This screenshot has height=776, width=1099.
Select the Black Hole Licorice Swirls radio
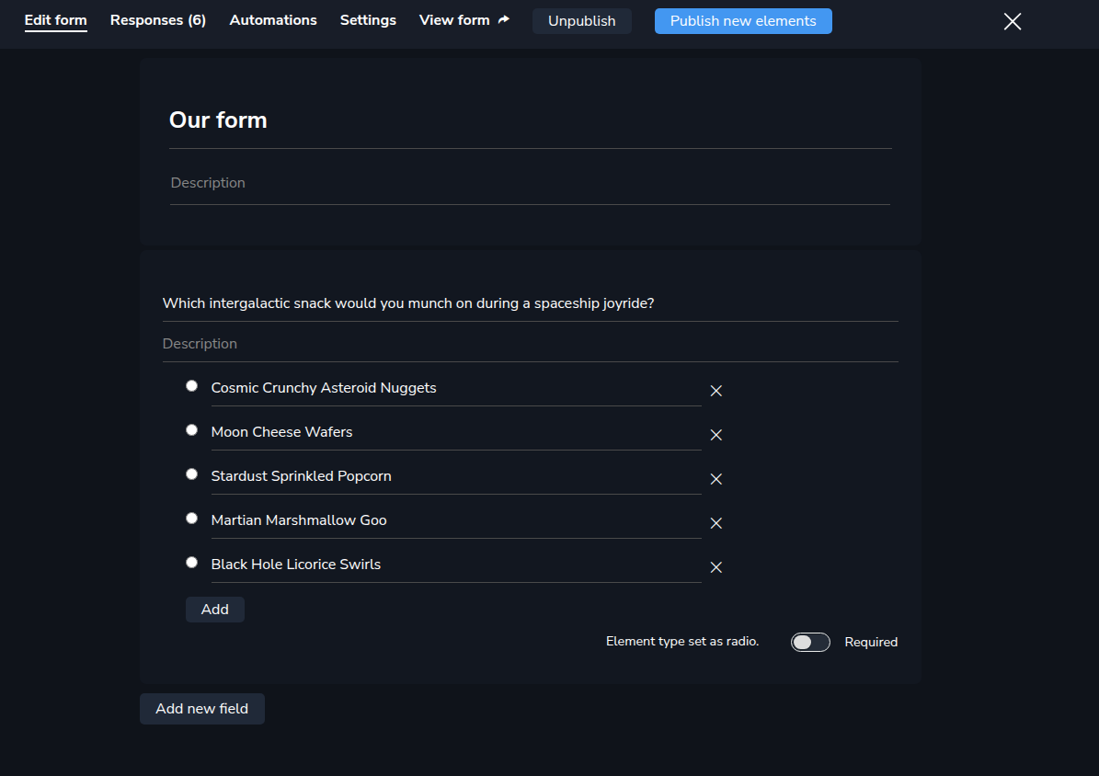[x=191, y=563]
